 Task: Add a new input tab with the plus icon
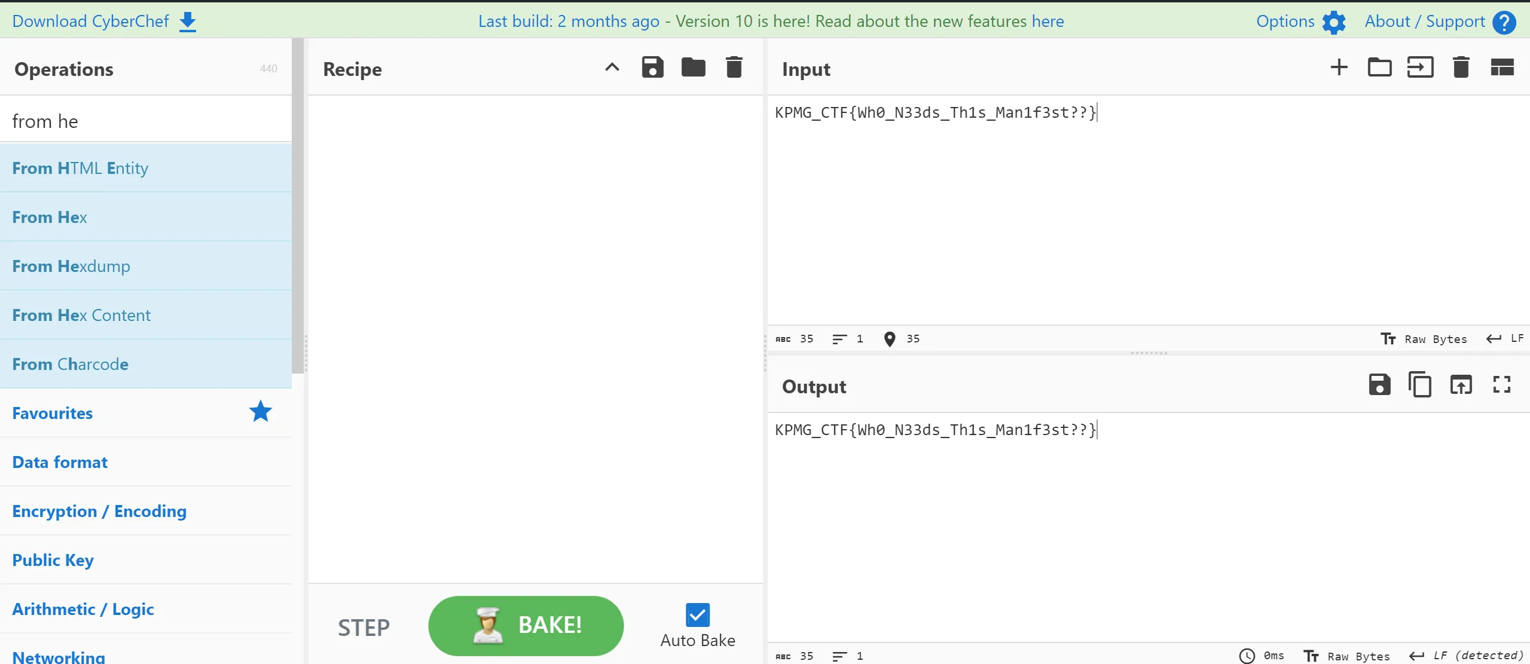click(1339, 68)
